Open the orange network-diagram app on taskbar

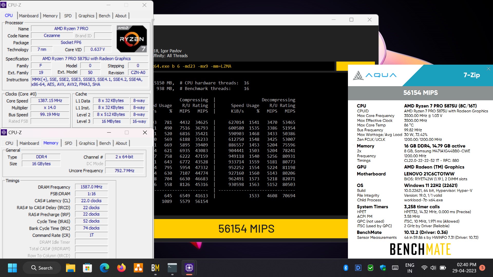(x=138, y=268)
